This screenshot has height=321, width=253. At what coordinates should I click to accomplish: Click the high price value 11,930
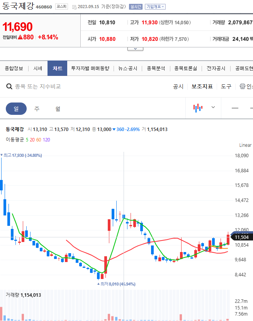click(x=149, y=22)
